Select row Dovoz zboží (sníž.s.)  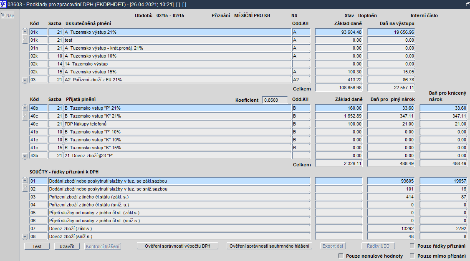[179, 236]
